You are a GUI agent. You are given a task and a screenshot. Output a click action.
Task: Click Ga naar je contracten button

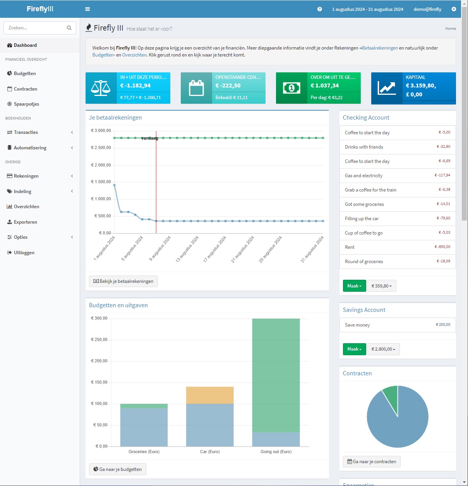pos(372,462)
